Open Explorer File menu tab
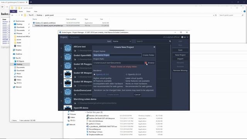This screenshot has height=139, width=247. 14,11
